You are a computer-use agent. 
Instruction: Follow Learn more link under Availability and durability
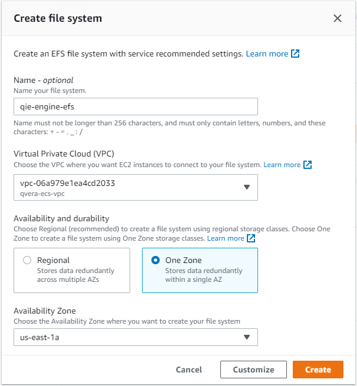point(226,238)
